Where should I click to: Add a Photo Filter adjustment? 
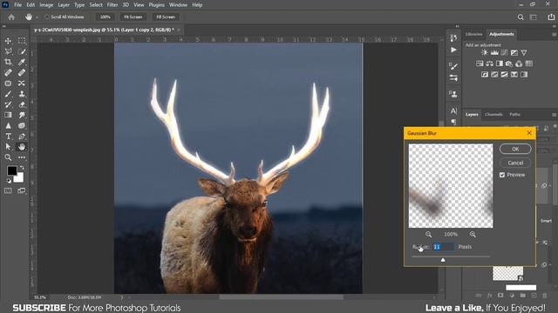[x=509, y=63]
